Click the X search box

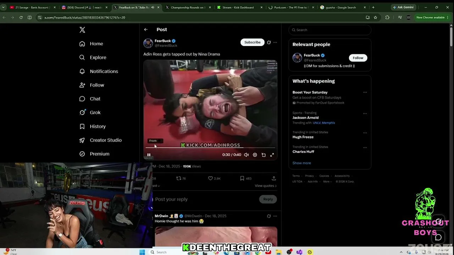(330, 30)
